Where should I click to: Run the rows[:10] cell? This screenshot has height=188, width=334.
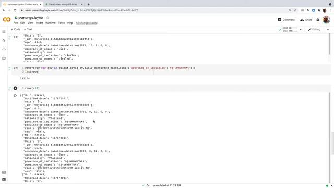(x=15, y=88)
